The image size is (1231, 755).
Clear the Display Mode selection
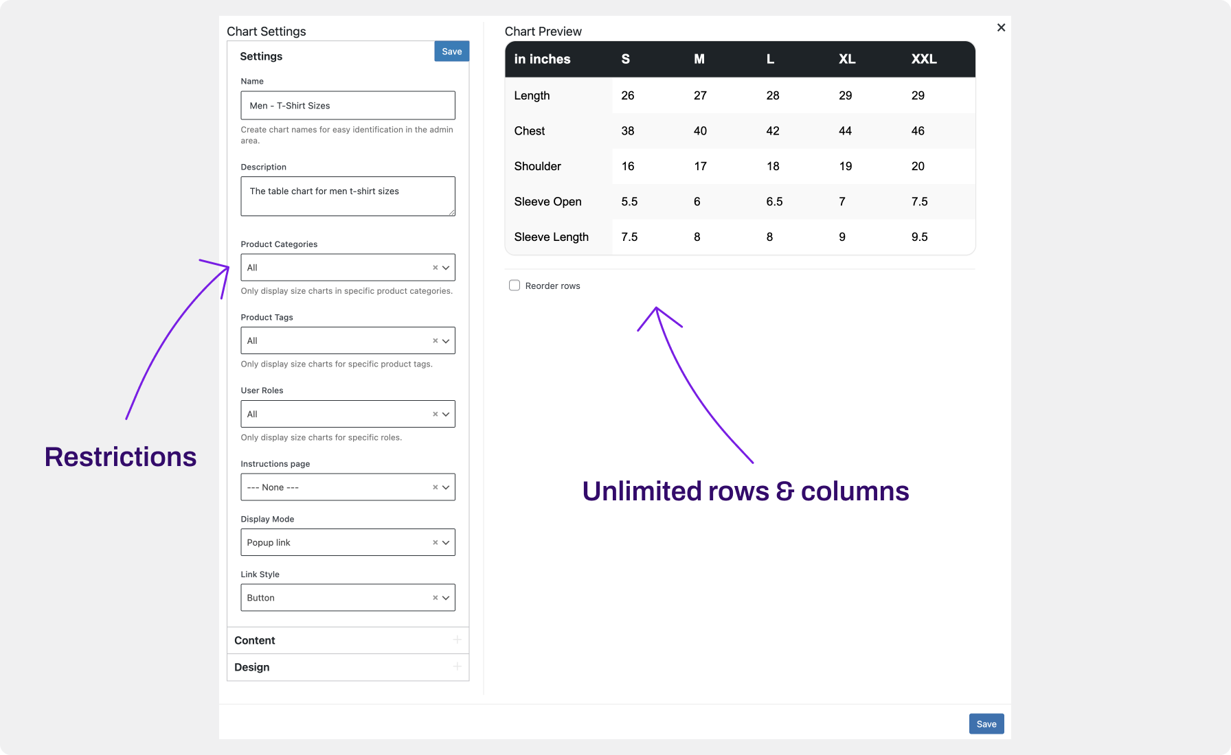[434, 542]
